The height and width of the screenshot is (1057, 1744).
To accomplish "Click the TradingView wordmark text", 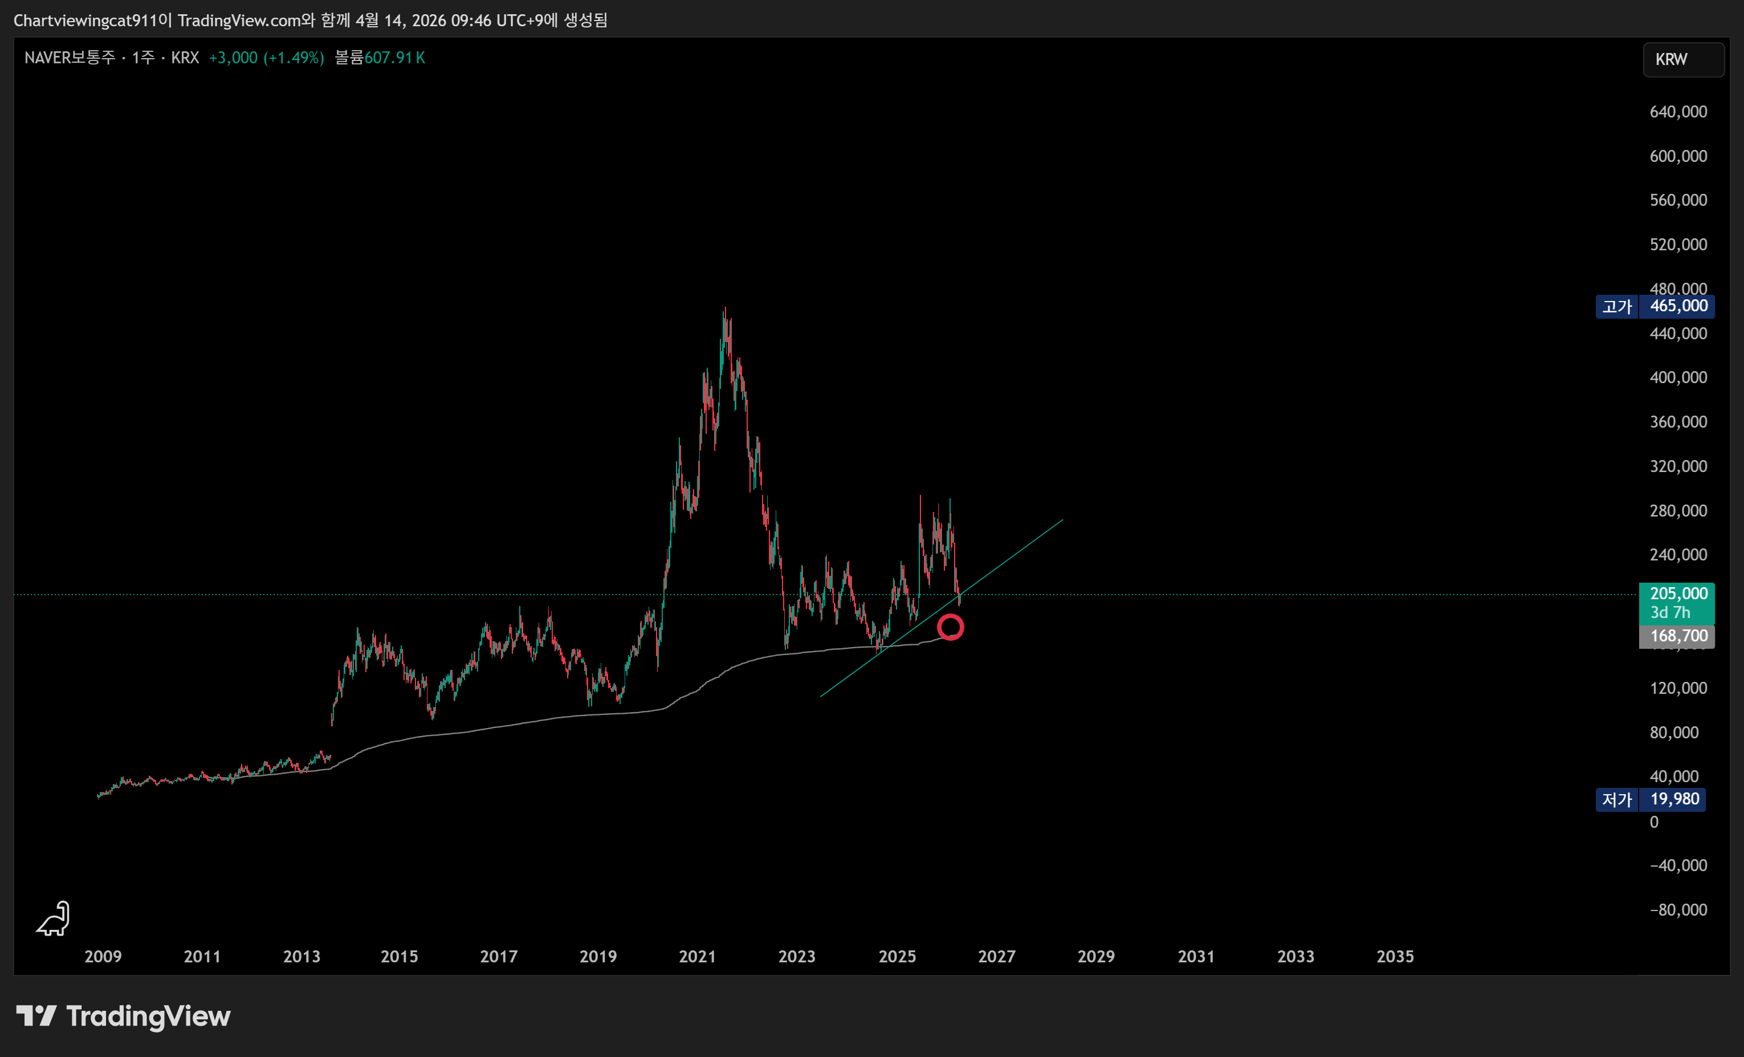I will click(148, 1017).
